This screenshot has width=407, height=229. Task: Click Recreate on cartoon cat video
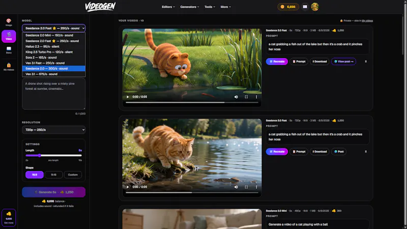point(277,62)
